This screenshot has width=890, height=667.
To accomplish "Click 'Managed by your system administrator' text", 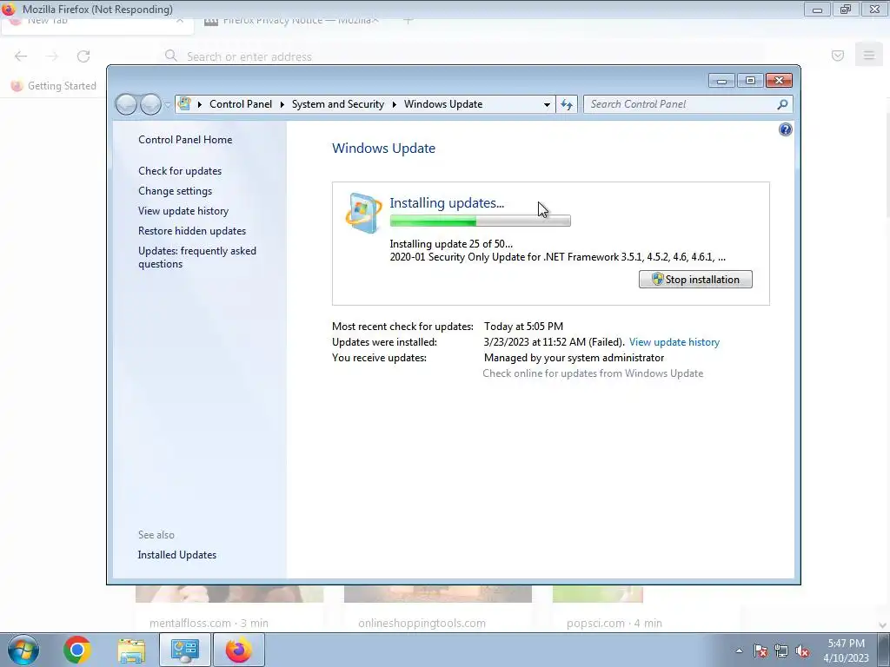I will click(x=574, y=358).
